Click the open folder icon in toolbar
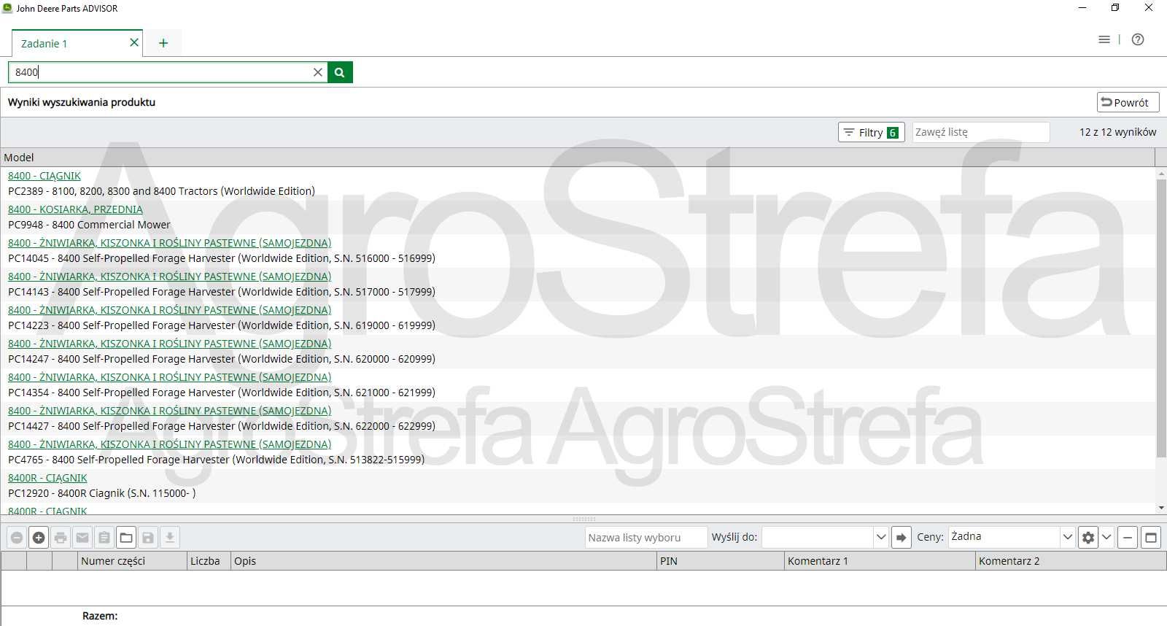The image size is (1167, 626). (126, 538)
